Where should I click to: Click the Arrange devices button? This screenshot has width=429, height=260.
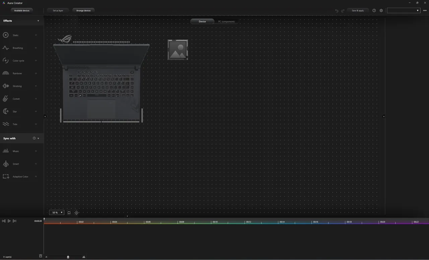point(83,10)
